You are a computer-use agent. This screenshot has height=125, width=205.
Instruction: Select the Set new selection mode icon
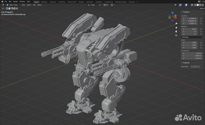(x=7, y=8)
